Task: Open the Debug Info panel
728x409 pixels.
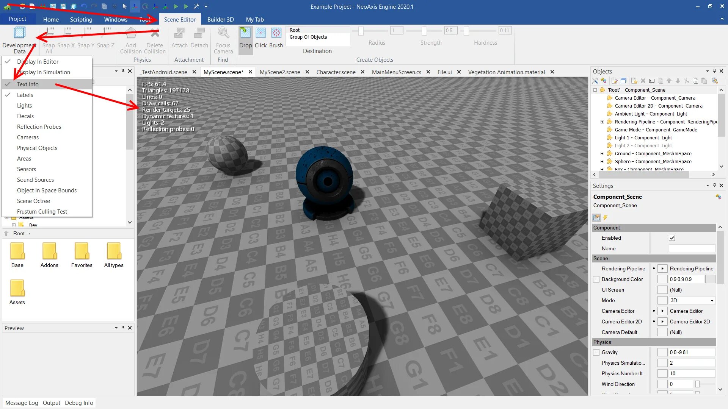Action: point(79,403)
